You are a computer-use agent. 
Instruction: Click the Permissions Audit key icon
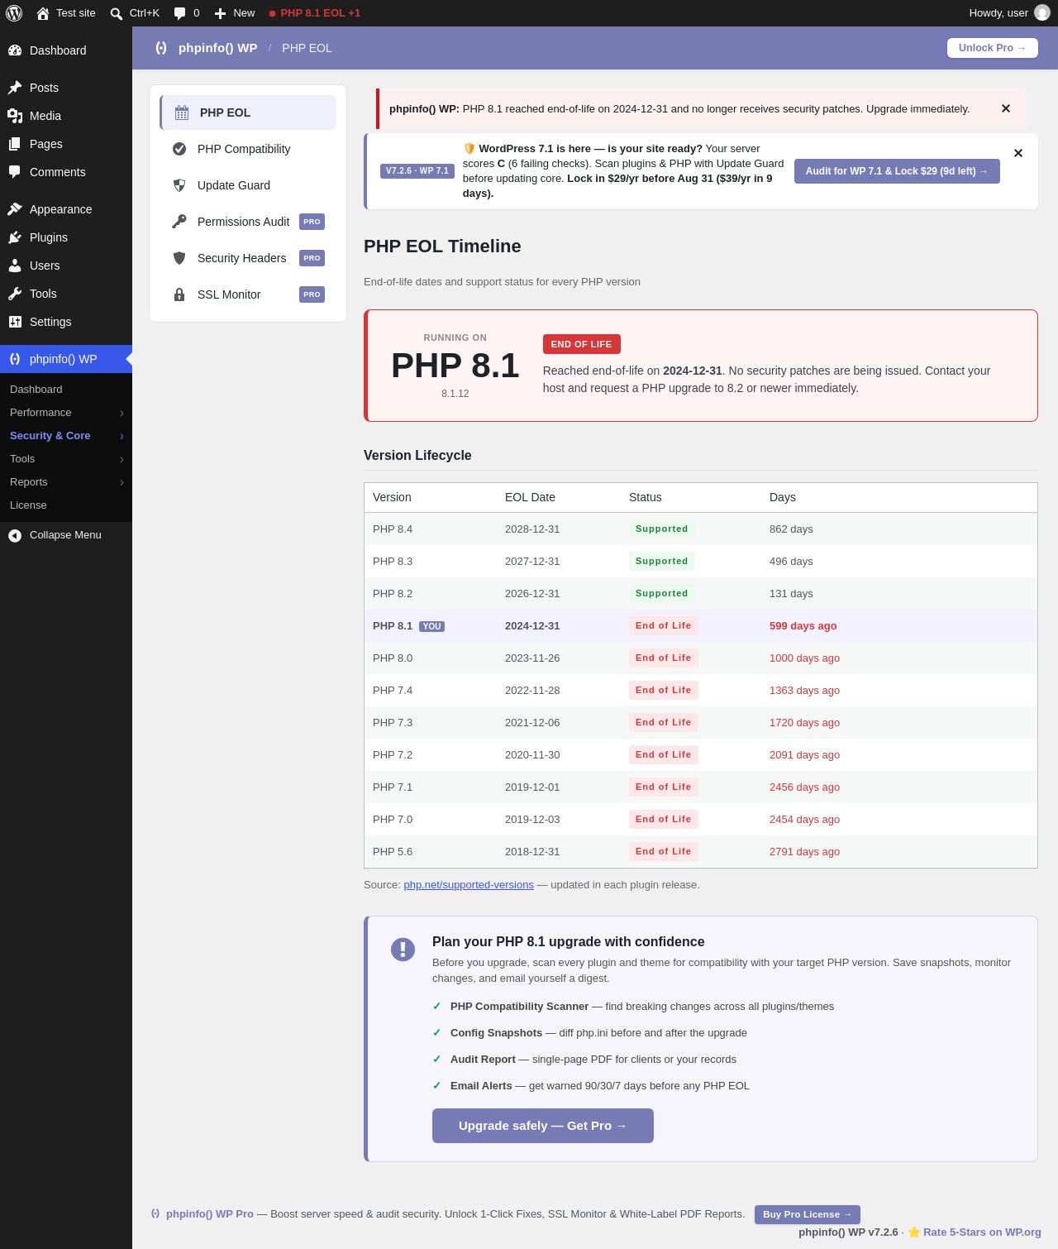click(x=179, y=222)
